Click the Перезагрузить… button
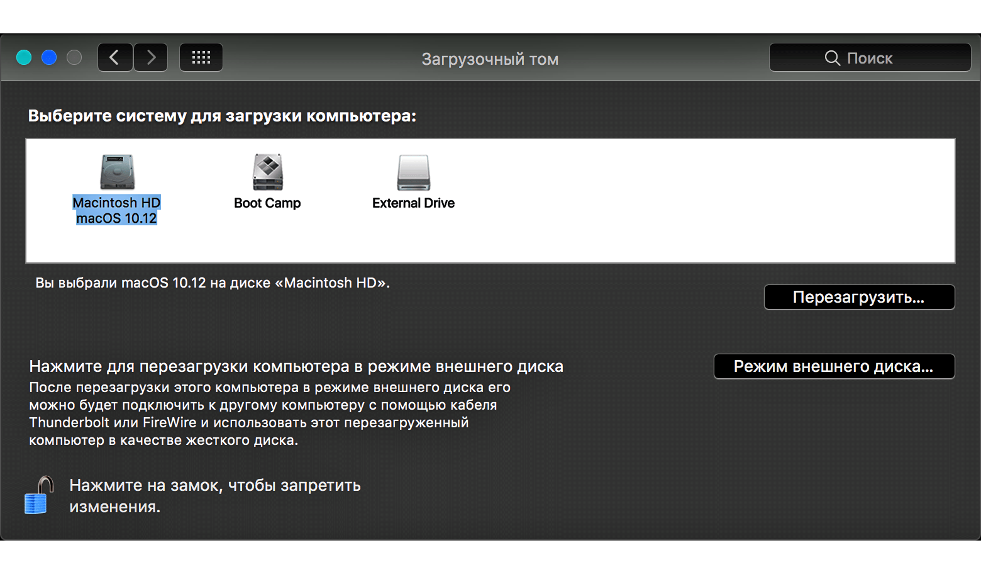The height and width of the screenshot is (567, 981). (x=859, y=297)
